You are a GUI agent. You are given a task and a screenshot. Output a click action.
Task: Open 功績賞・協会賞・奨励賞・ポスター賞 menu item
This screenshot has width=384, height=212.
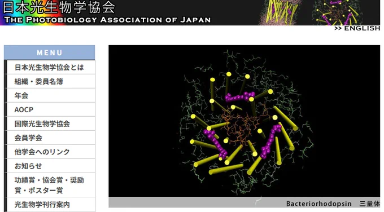pyautogui.click(x=51, y=185)
